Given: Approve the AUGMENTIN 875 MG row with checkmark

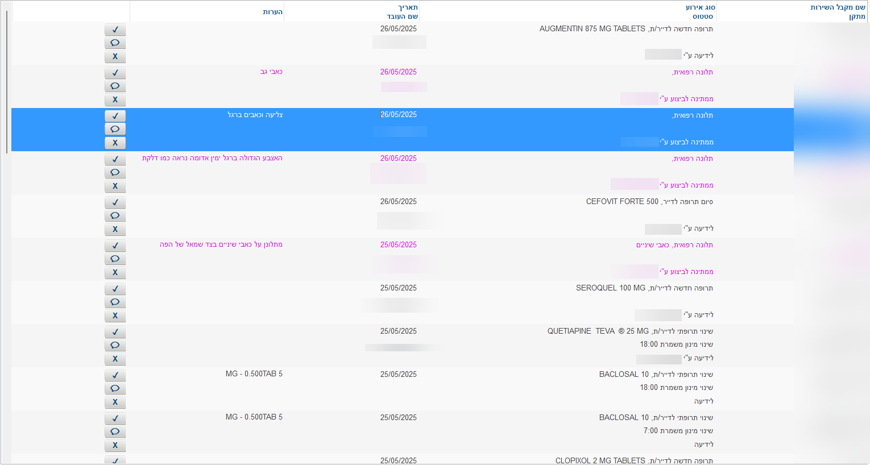Looking at the screenshot, I should (115, 30).
